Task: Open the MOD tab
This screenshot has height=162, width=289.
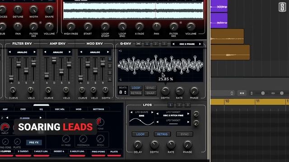Action: (79, 109)
